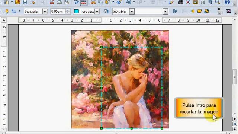
Task: Show more toolbar buttons double chevron
Action: pos(219,9)
